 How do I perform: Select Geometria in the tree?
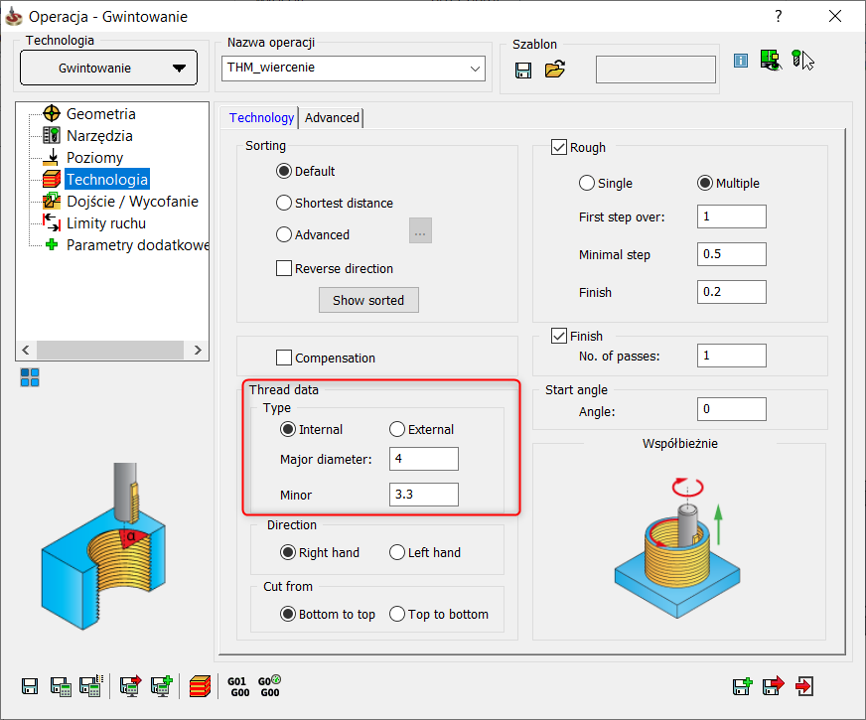[x=101, y=114]
